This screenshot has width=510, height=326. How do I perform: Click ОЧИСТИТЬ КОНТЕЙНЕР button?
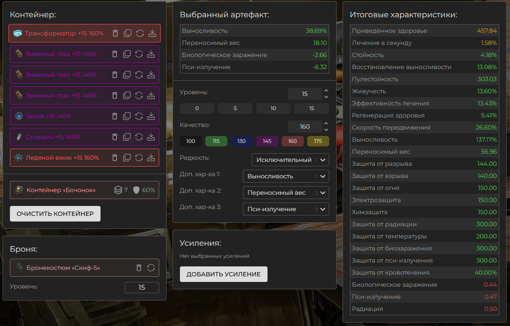point(55,214)
